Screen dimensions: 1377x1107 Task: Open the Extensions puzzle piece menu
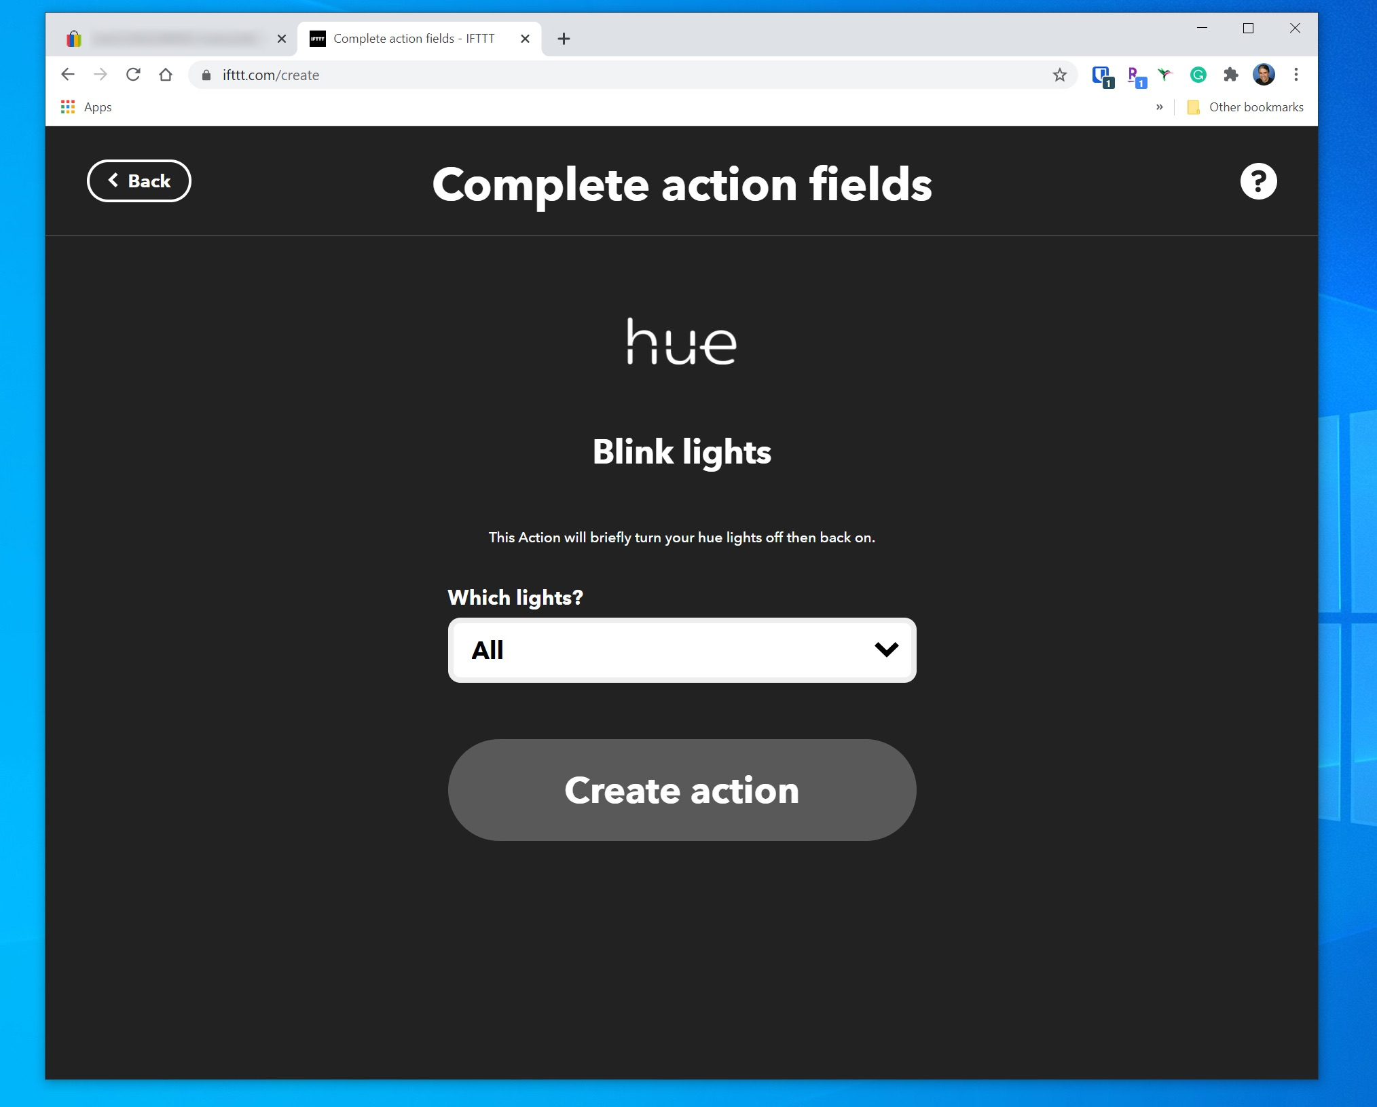click(x=1230, y=75)
